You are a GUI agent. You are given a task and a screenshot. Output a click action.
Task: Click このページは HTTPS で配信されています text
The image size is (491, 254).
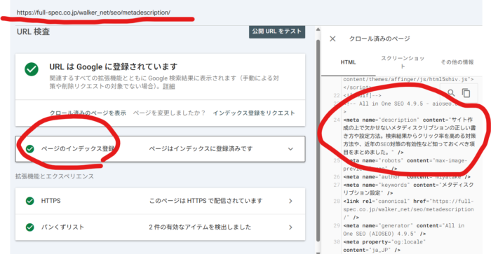[206, 201]
